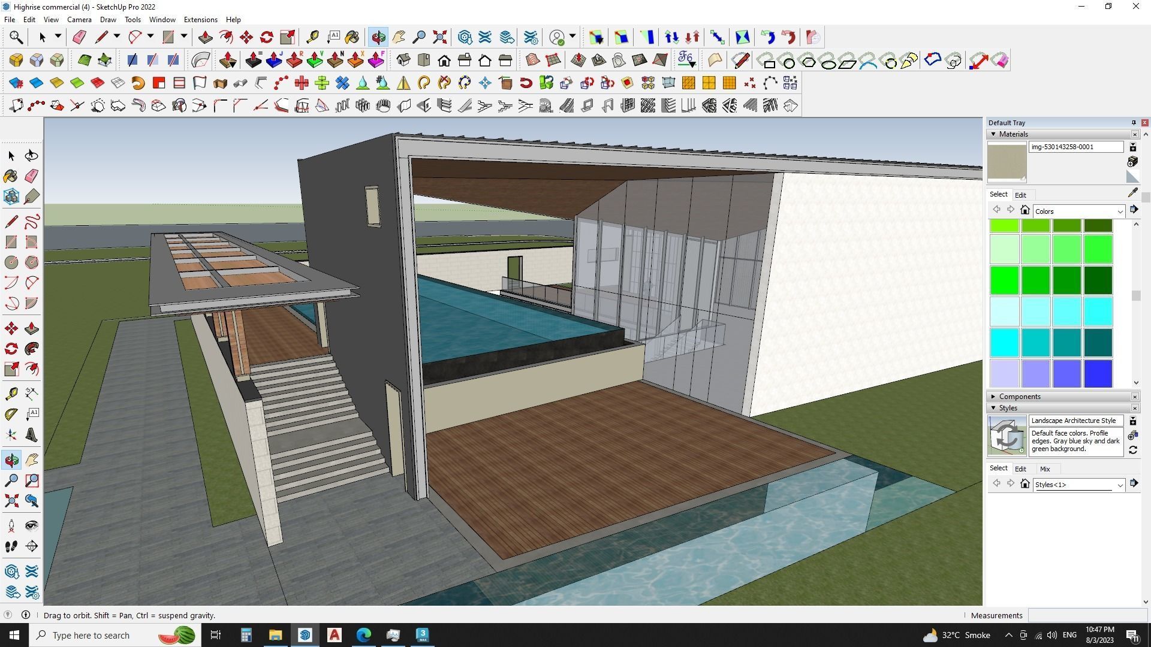Select the Circle tool in left toolbar
The width and height of the screenshot is (1151, 647).
pyautogui.click(x=11, y=262)
